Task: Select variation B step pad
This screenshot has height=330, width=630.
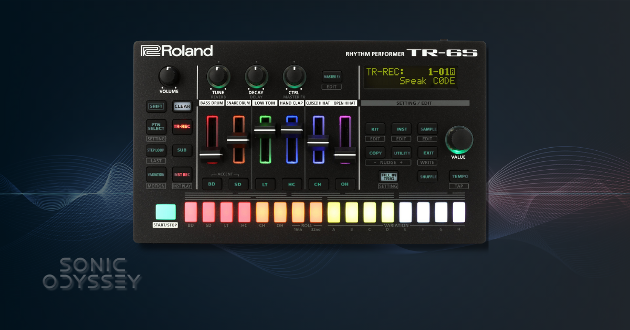Action: click(x=352, y=212)
